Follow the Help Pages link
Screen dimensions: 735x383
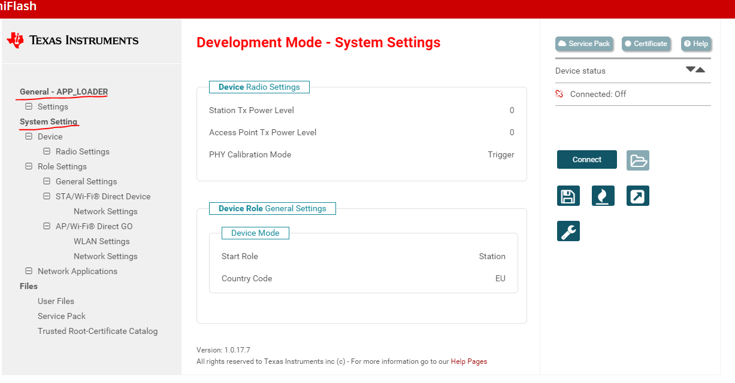point(469,361)
